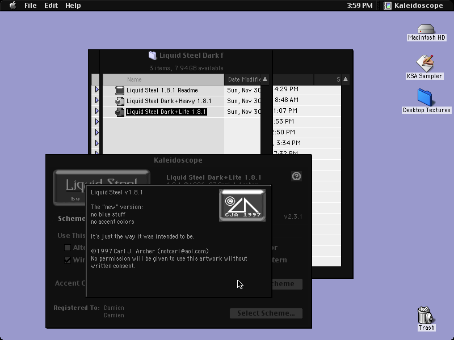
Task: Click the '©1997 Carl J. Archer' copyright line
Action: 150,251
